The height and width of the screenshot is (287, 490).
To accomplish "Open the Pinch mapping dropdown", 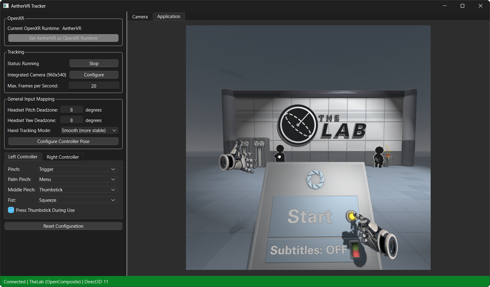I will click(x=77, y=169).
